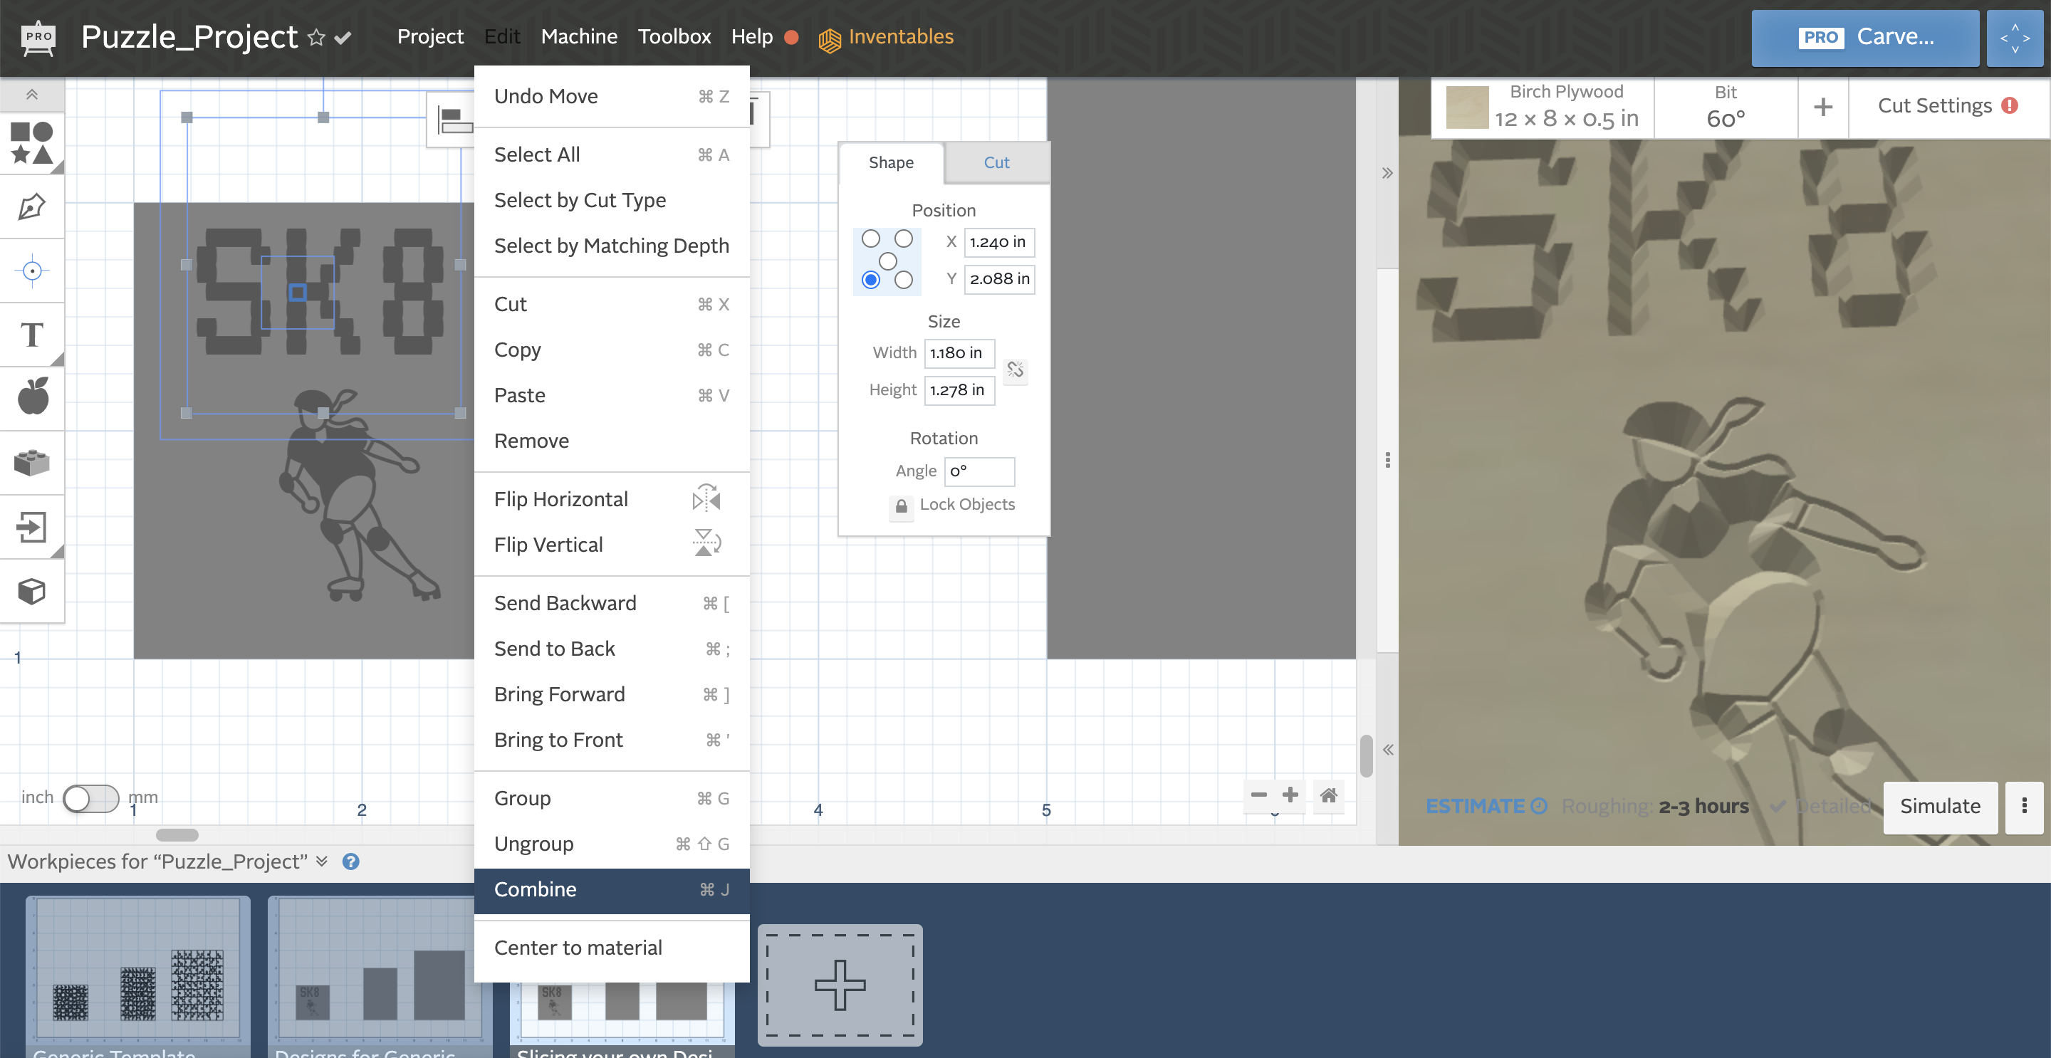The height and width of the screenshot is (1058, 2051).
Task: Collapse the left tool panel chevron
Action: [32, 95]
